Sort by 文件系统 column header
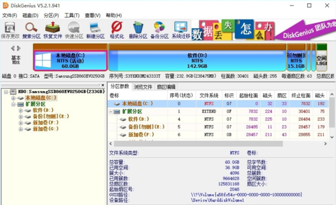336x205 pixels. click(209, 95)
